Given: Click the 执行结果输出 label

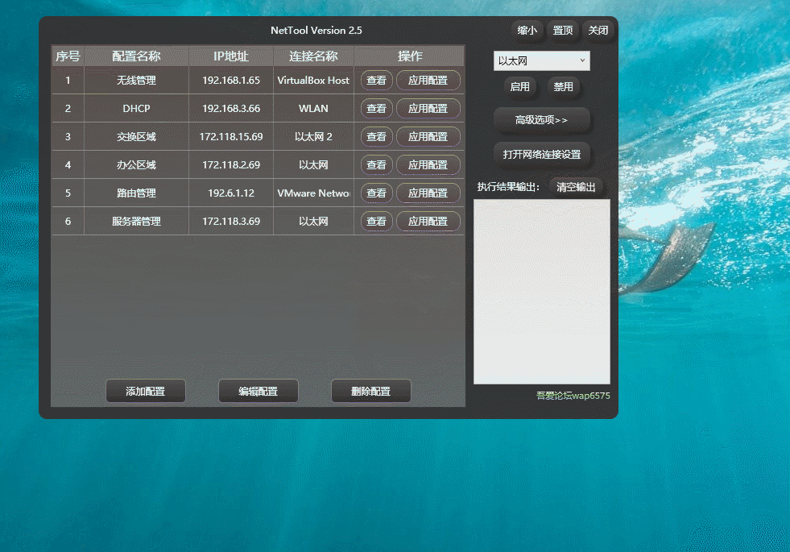Looking at the screenshot, I should point(508,187).
